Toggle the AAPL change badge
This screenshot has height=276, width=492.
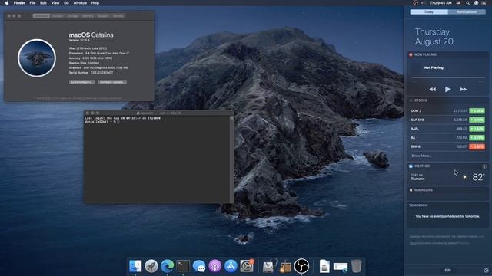[477, 129]
